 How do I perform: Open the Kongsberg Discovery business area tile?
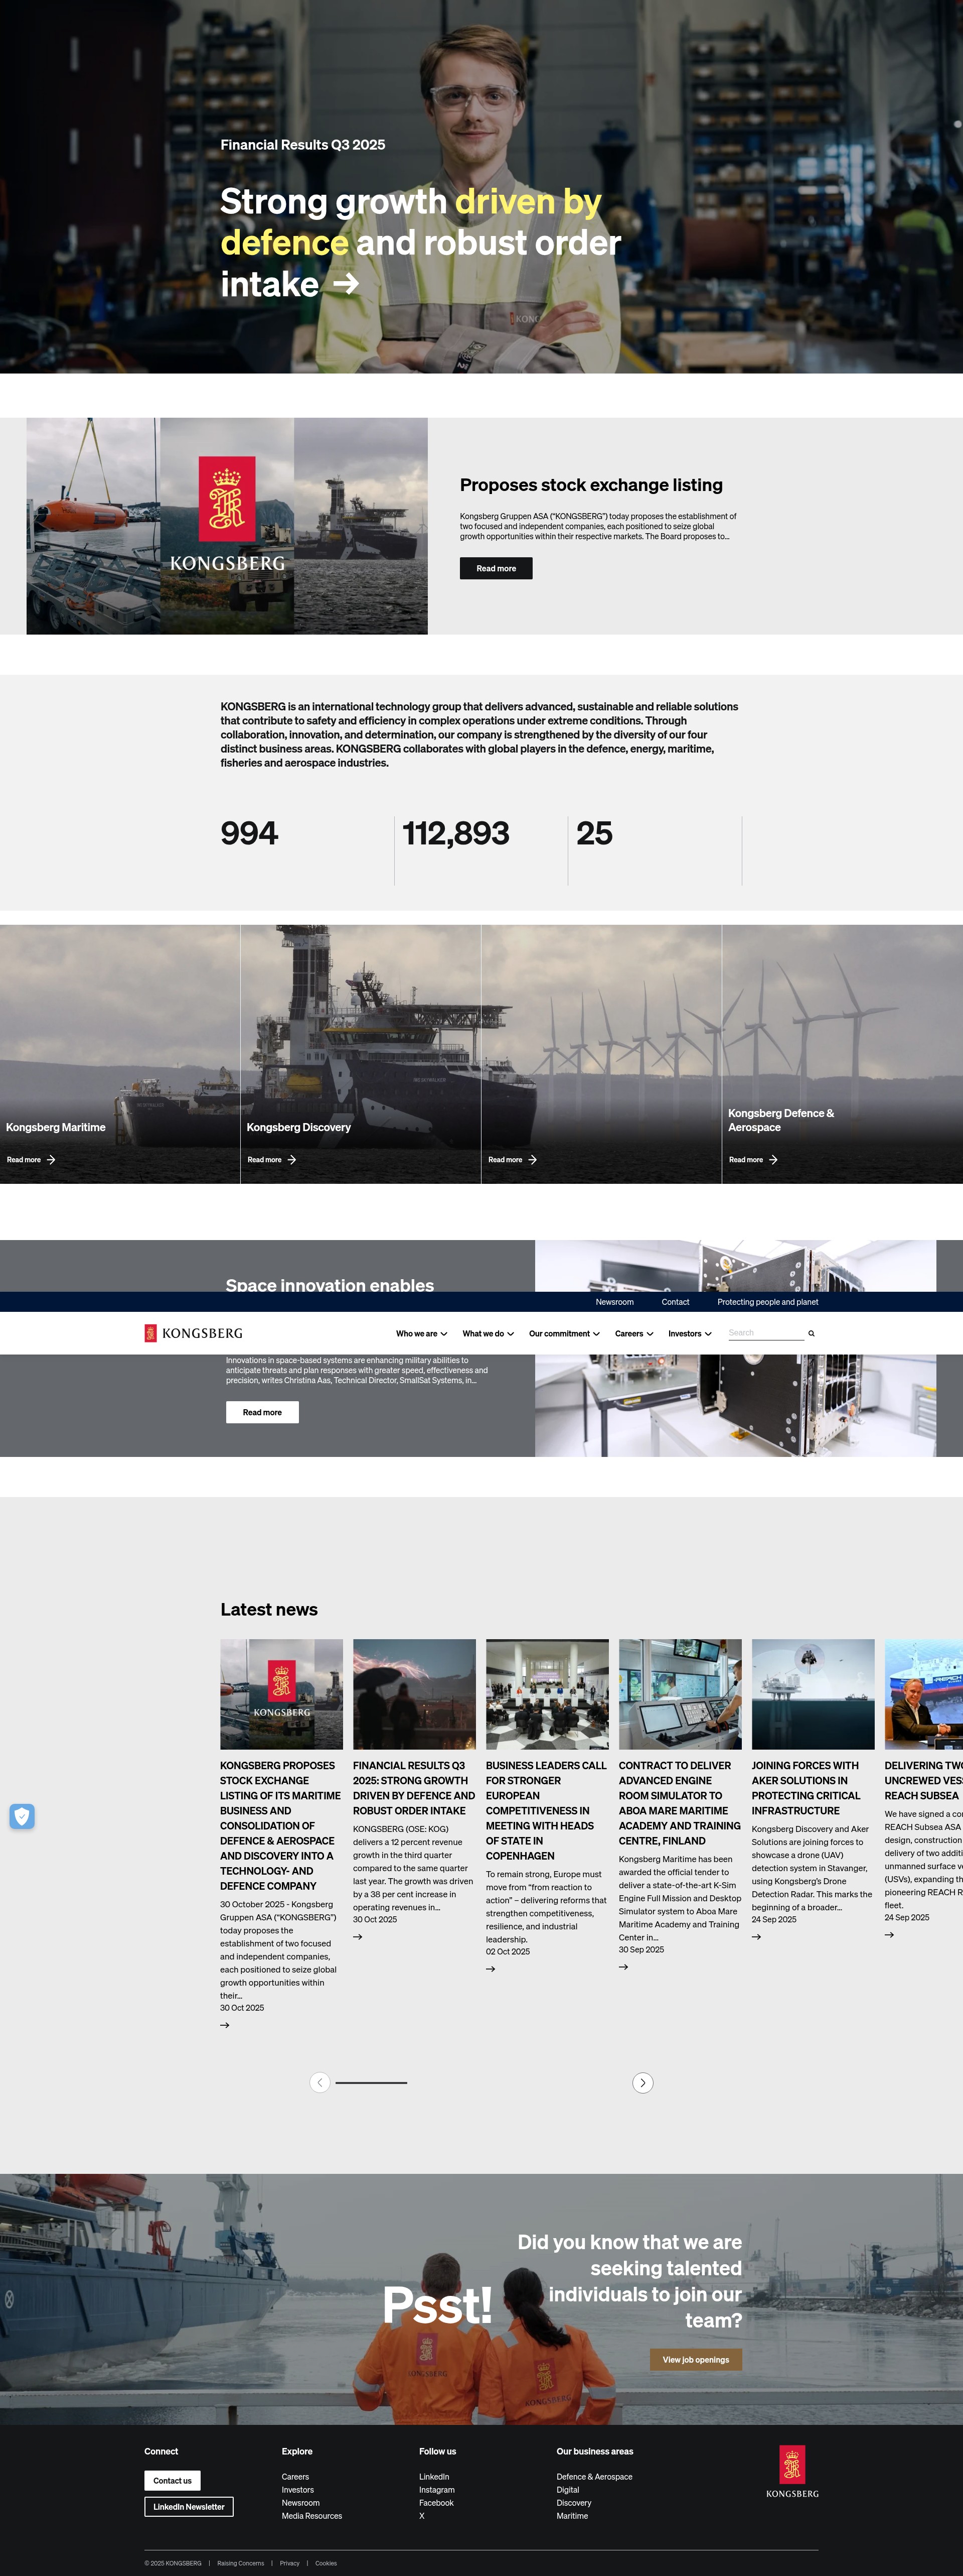(x=361, y=1054)
